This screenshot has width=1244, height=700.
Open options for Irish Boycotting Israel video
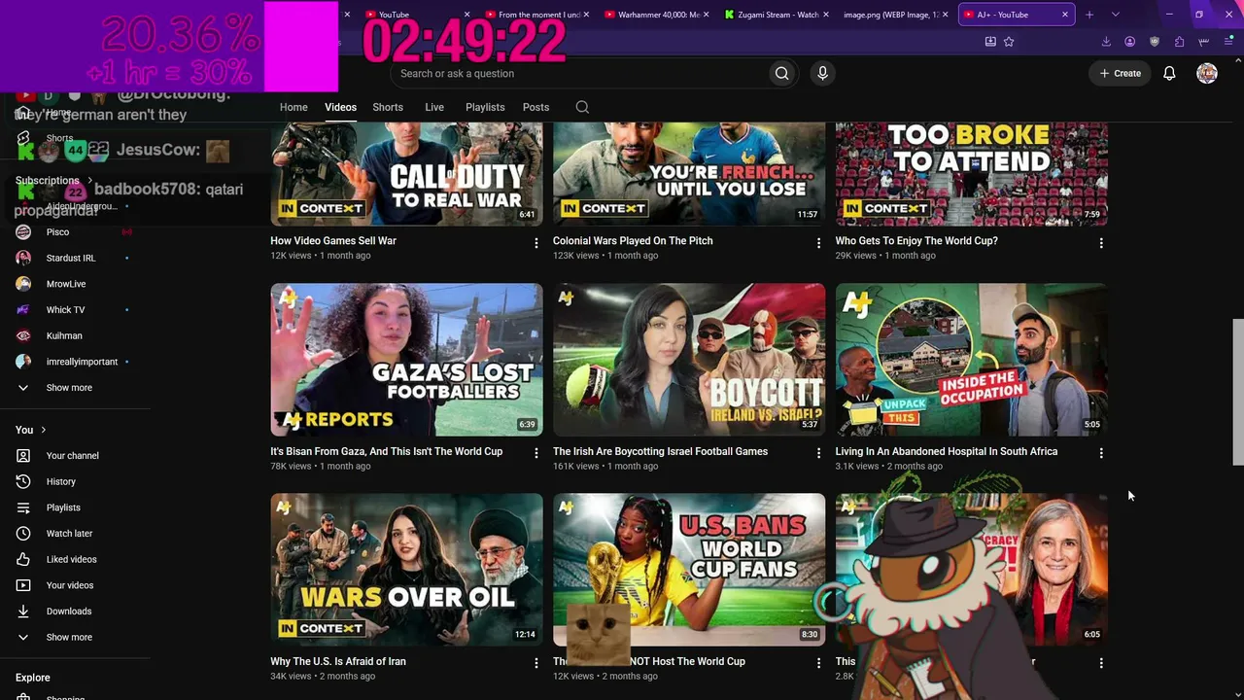click(818, 453)
